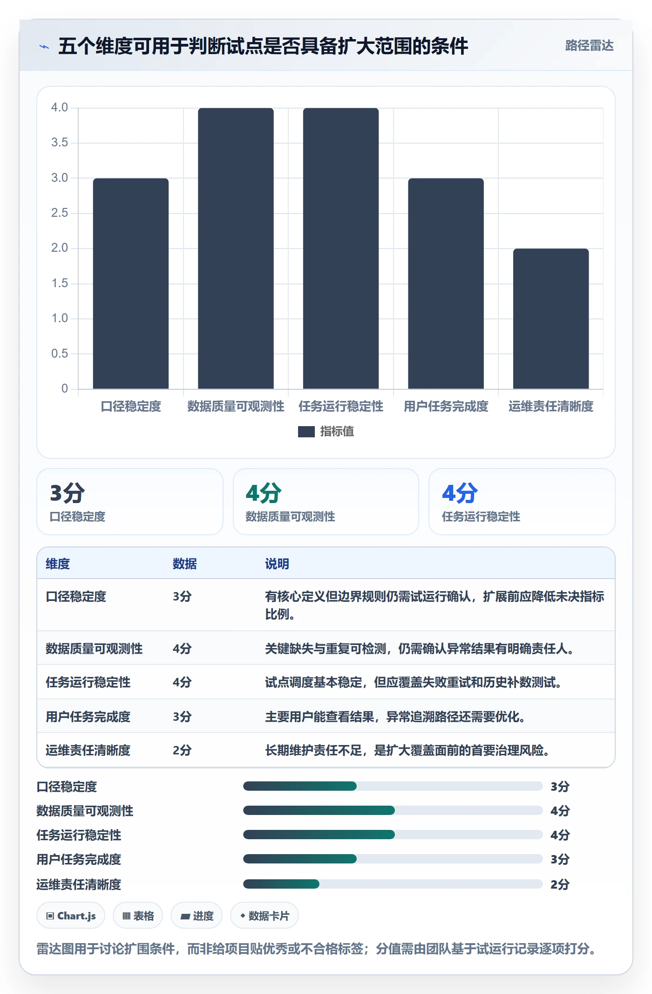Click the 运维责任清晰度 progress bar

pyautogui.click(x=393, y=884)
